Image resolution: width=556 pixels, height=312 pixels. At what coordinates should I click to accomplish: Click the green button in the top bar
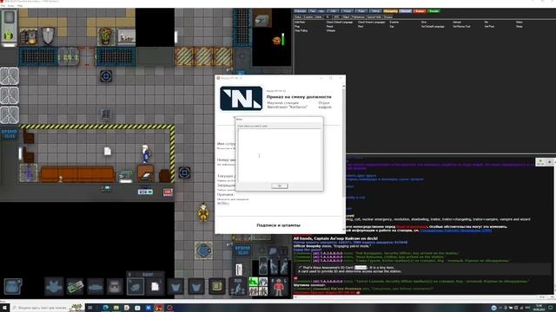(x=434, y=11)
